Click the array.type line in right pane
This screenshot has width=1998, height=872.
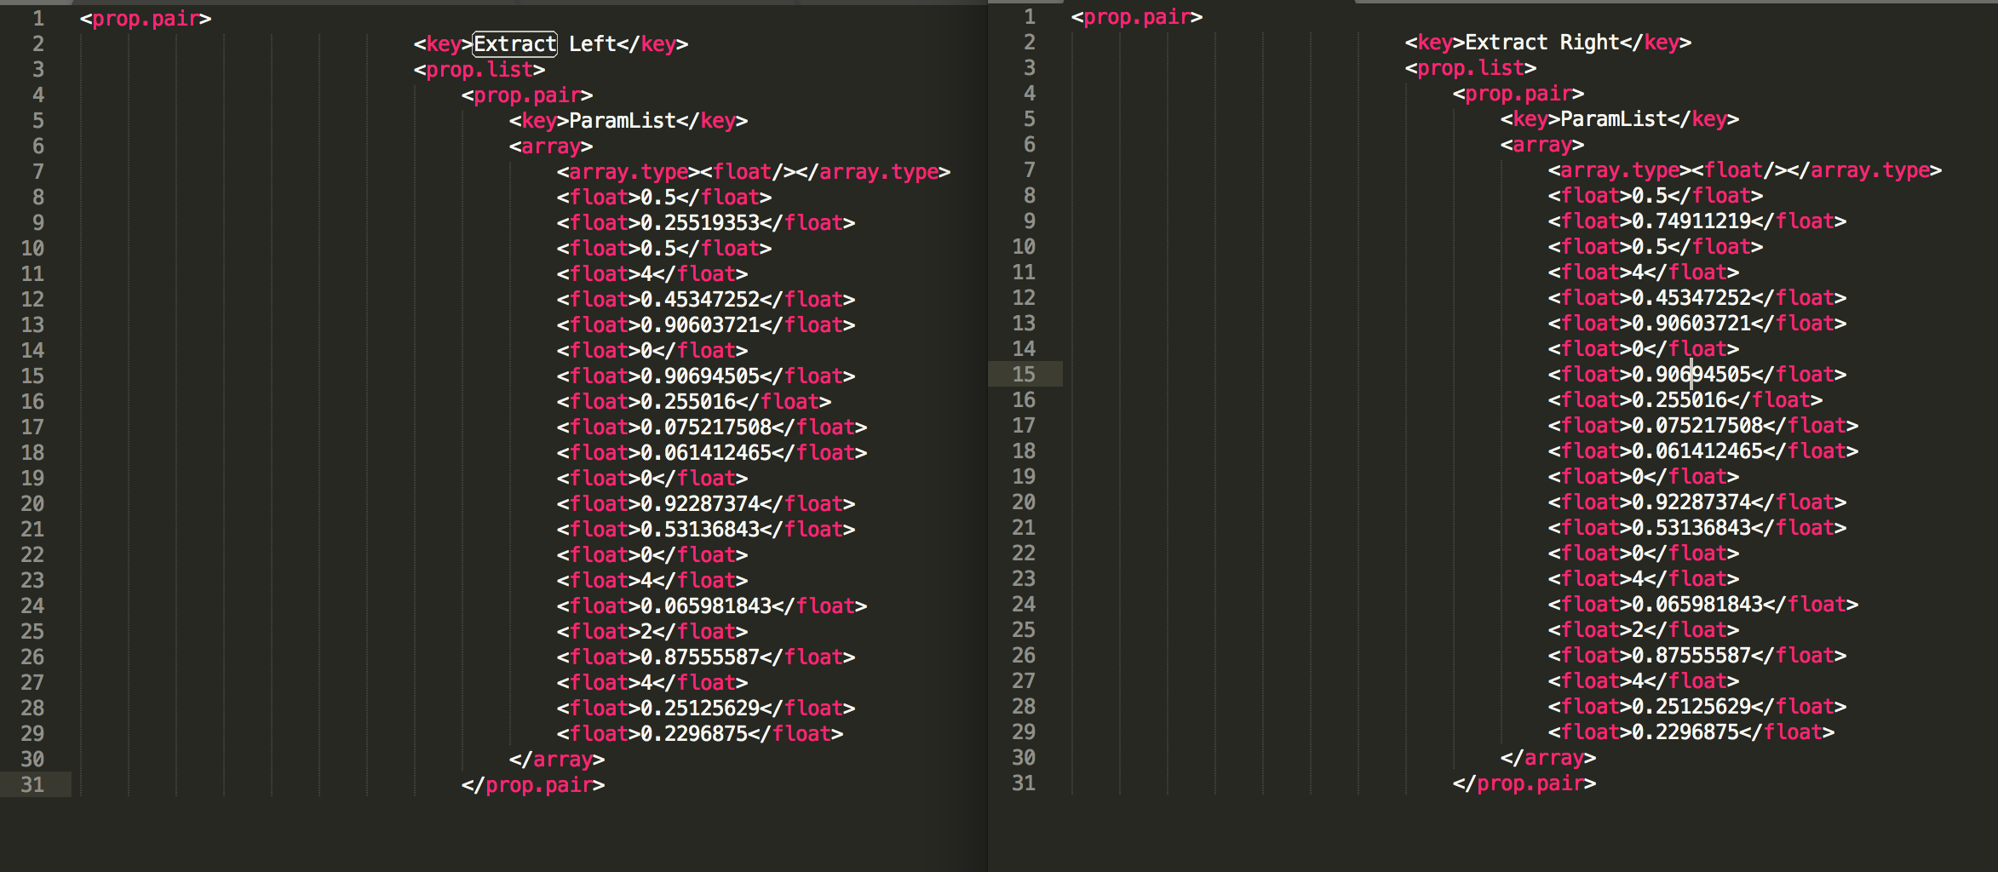pyautogui.click(x=1745, y=169)
